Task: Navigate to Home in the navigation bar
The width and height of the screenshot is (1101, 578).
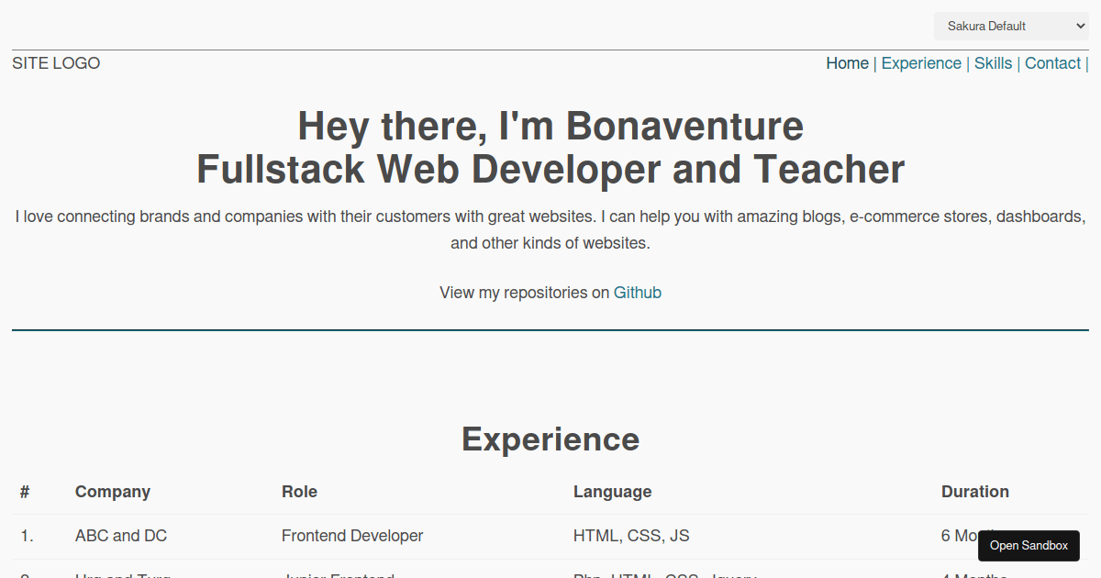Action: [847, 63]
